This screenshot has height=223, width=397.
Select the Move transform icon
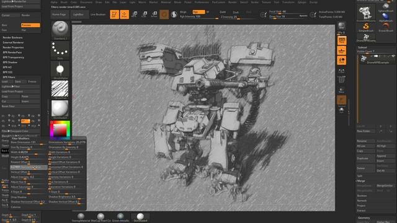coord(135,14)
